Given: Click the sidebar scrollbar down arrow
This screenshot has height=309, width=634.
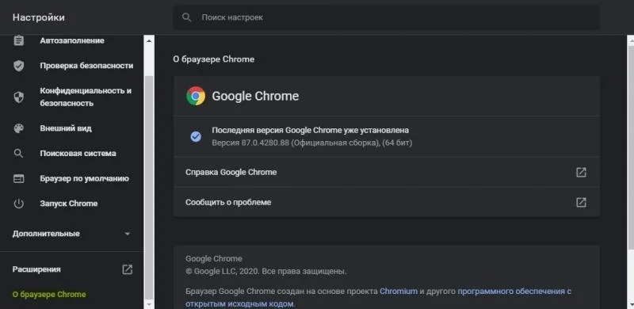Looking at the screenshot, I should click(149, 303).
